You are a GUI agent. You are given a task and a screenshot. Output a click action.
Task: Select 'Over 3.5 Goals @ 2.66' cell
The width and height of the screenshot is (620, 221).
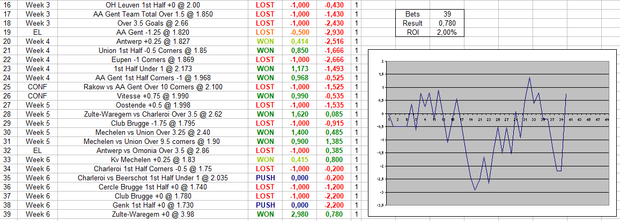(x=153, y=24)
